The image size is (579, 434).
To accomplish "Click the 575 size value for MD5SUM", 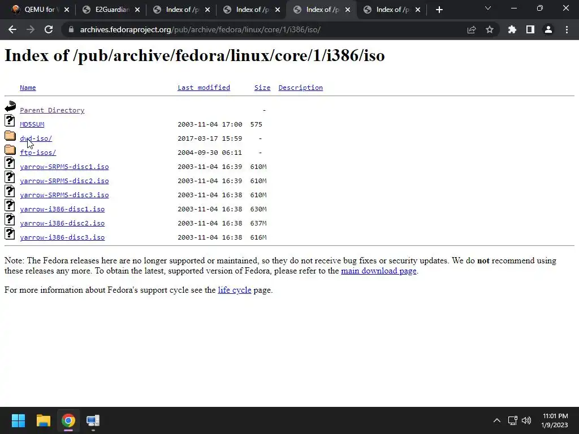I will click(x=256, y=124).
